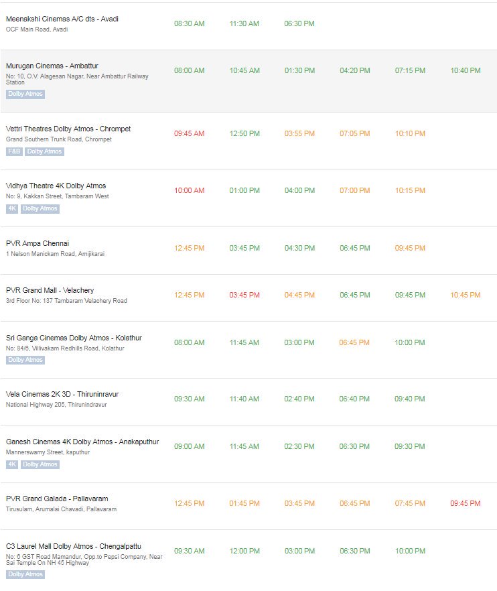Select 10:00 AM show at Vidhya Theatre
497x591 pixels.
coord(189,190)
